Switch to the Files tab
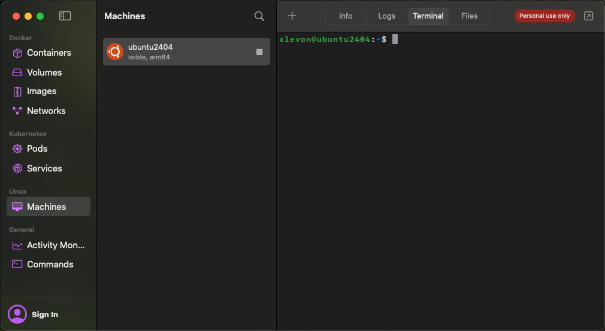The image size is (605, 331). click(469, 16)
